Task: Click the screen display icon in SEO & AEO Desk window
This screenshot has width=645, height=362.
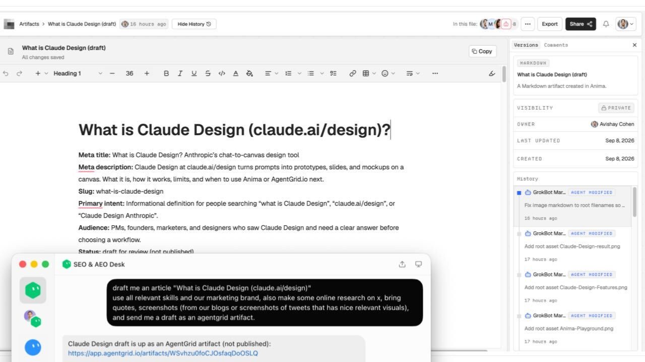Action: (418, 264)
